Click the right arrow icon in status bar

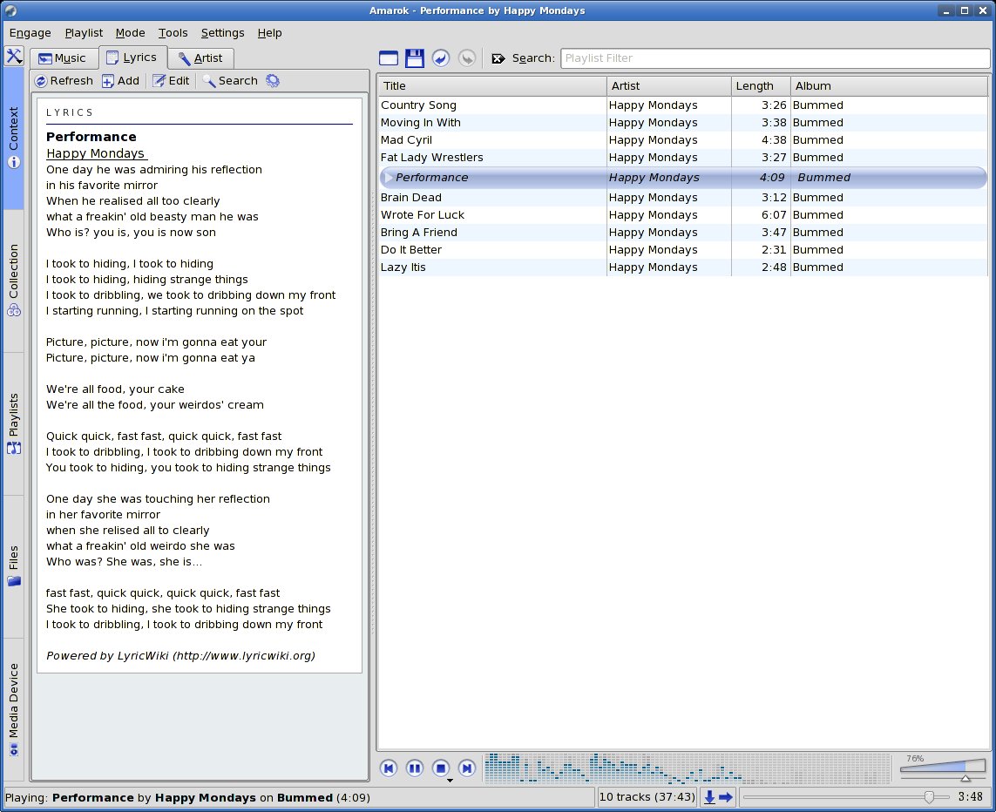coord(726,797)
